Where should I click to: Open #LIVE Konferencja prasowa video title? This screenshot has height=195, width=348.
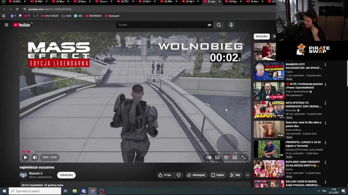tap(304, 86)
